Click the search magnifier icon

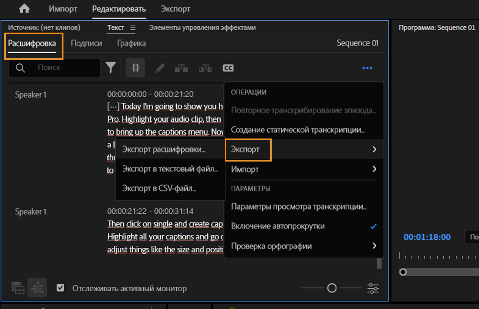[x=20, y=68]
